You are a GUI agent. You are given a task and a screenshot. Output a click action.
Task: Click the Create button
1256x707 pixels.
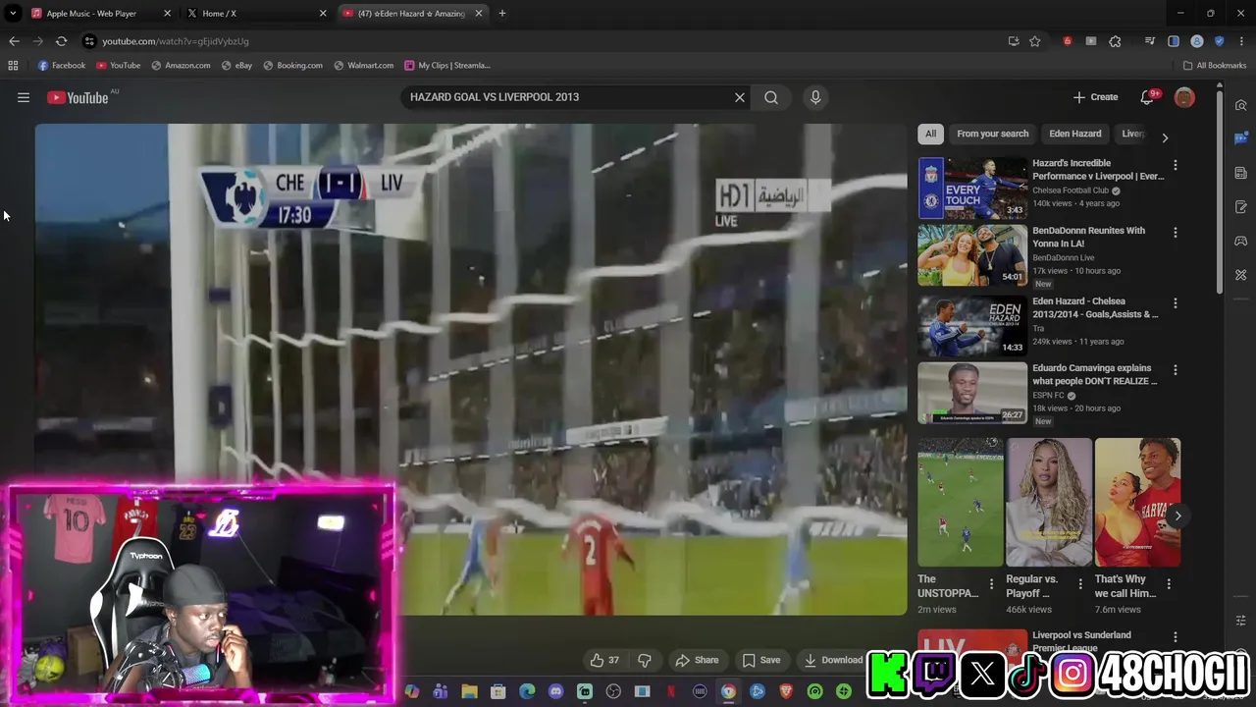point(1095,97)
